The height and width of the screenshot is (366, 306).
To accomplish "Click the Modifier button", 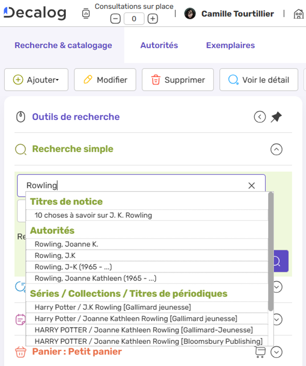I will [105, 80].
